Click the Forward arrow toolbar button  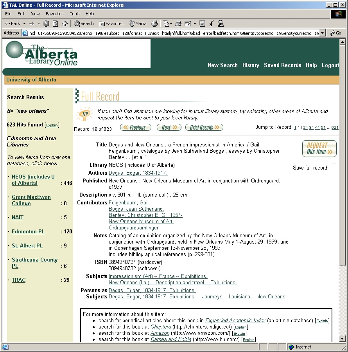tap(32, 23)
